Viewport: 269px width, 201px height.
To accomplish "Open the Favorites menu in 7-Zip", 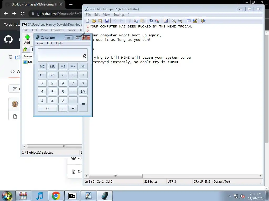I will click(x=57, y=30).
